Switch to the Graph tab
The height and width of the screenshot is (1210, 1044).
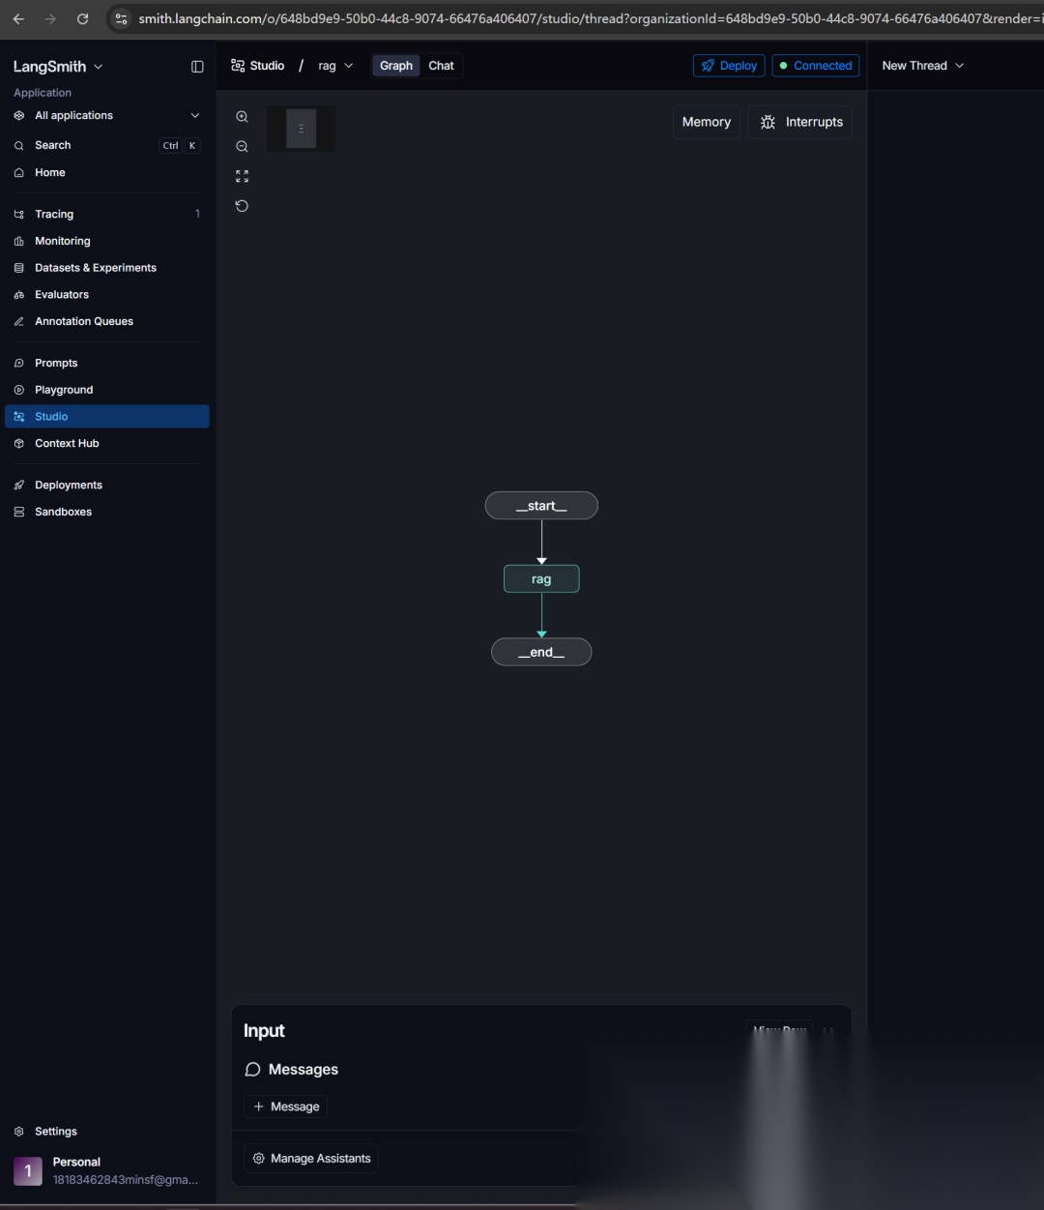tap(396, 66)
